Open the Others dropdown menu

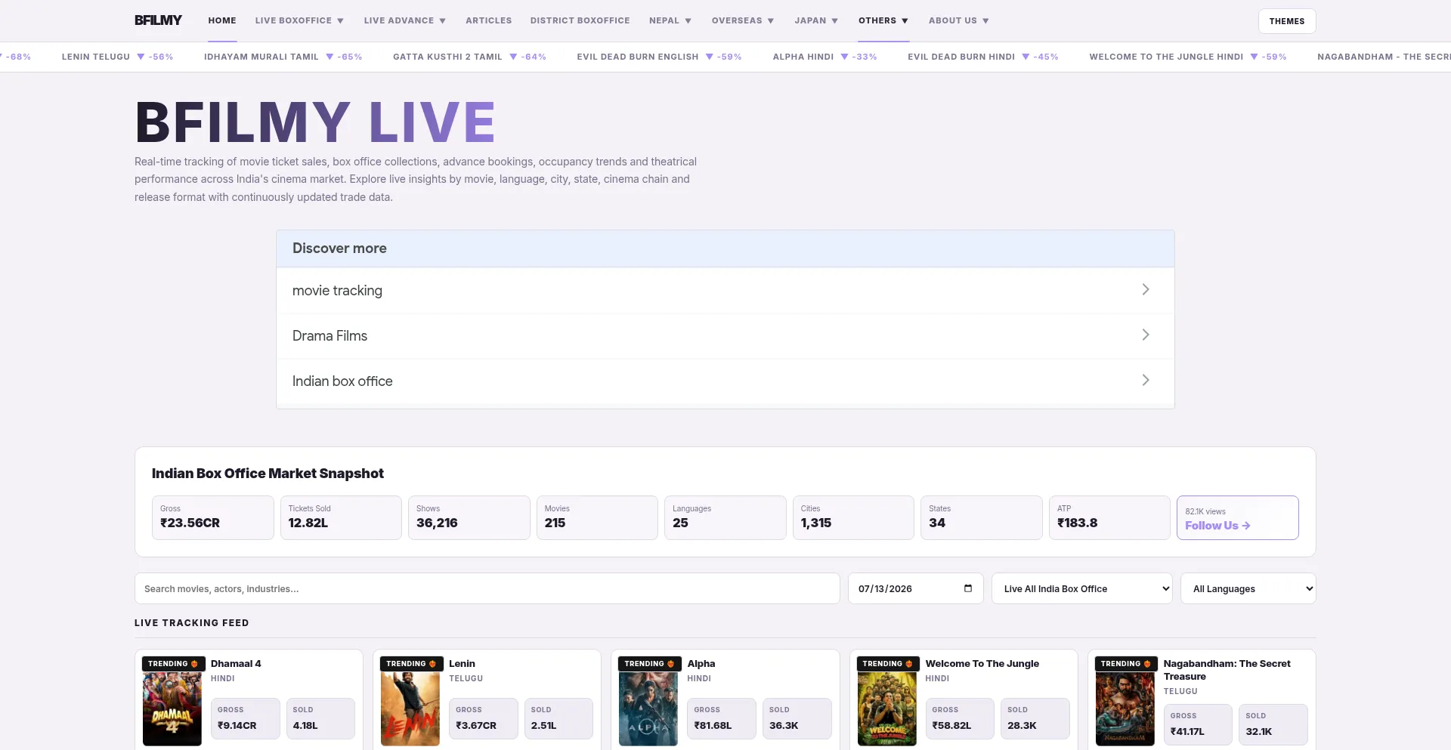tap(883, 20)
